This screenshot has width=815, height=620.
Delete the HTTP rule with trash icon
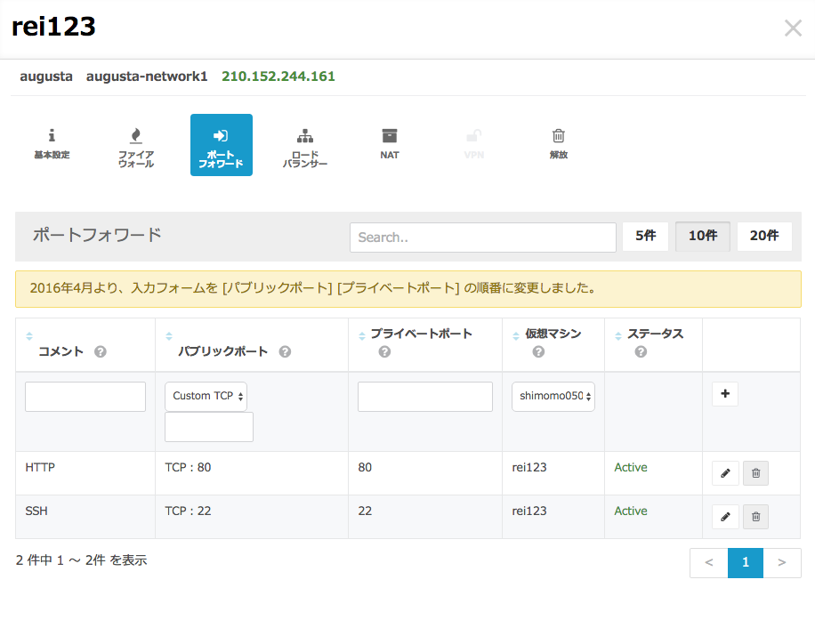coord(755,473)
